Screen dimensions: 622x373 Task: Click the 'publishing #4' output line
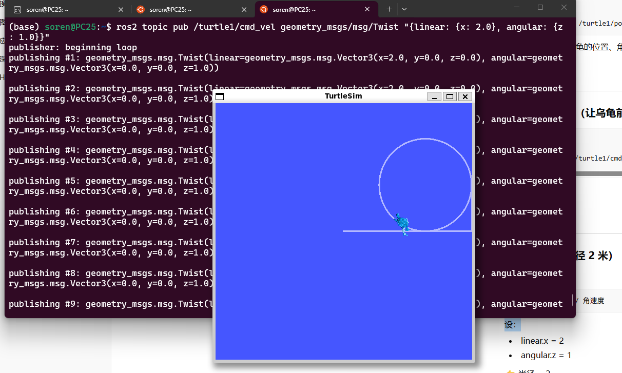click(x=286, y=155)
